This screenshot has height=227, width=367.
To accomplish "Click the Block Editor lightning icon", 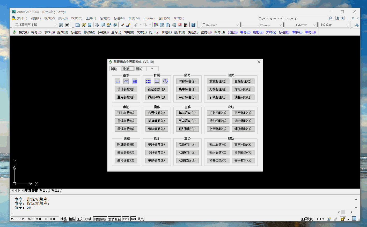I will tap(128, 25).
